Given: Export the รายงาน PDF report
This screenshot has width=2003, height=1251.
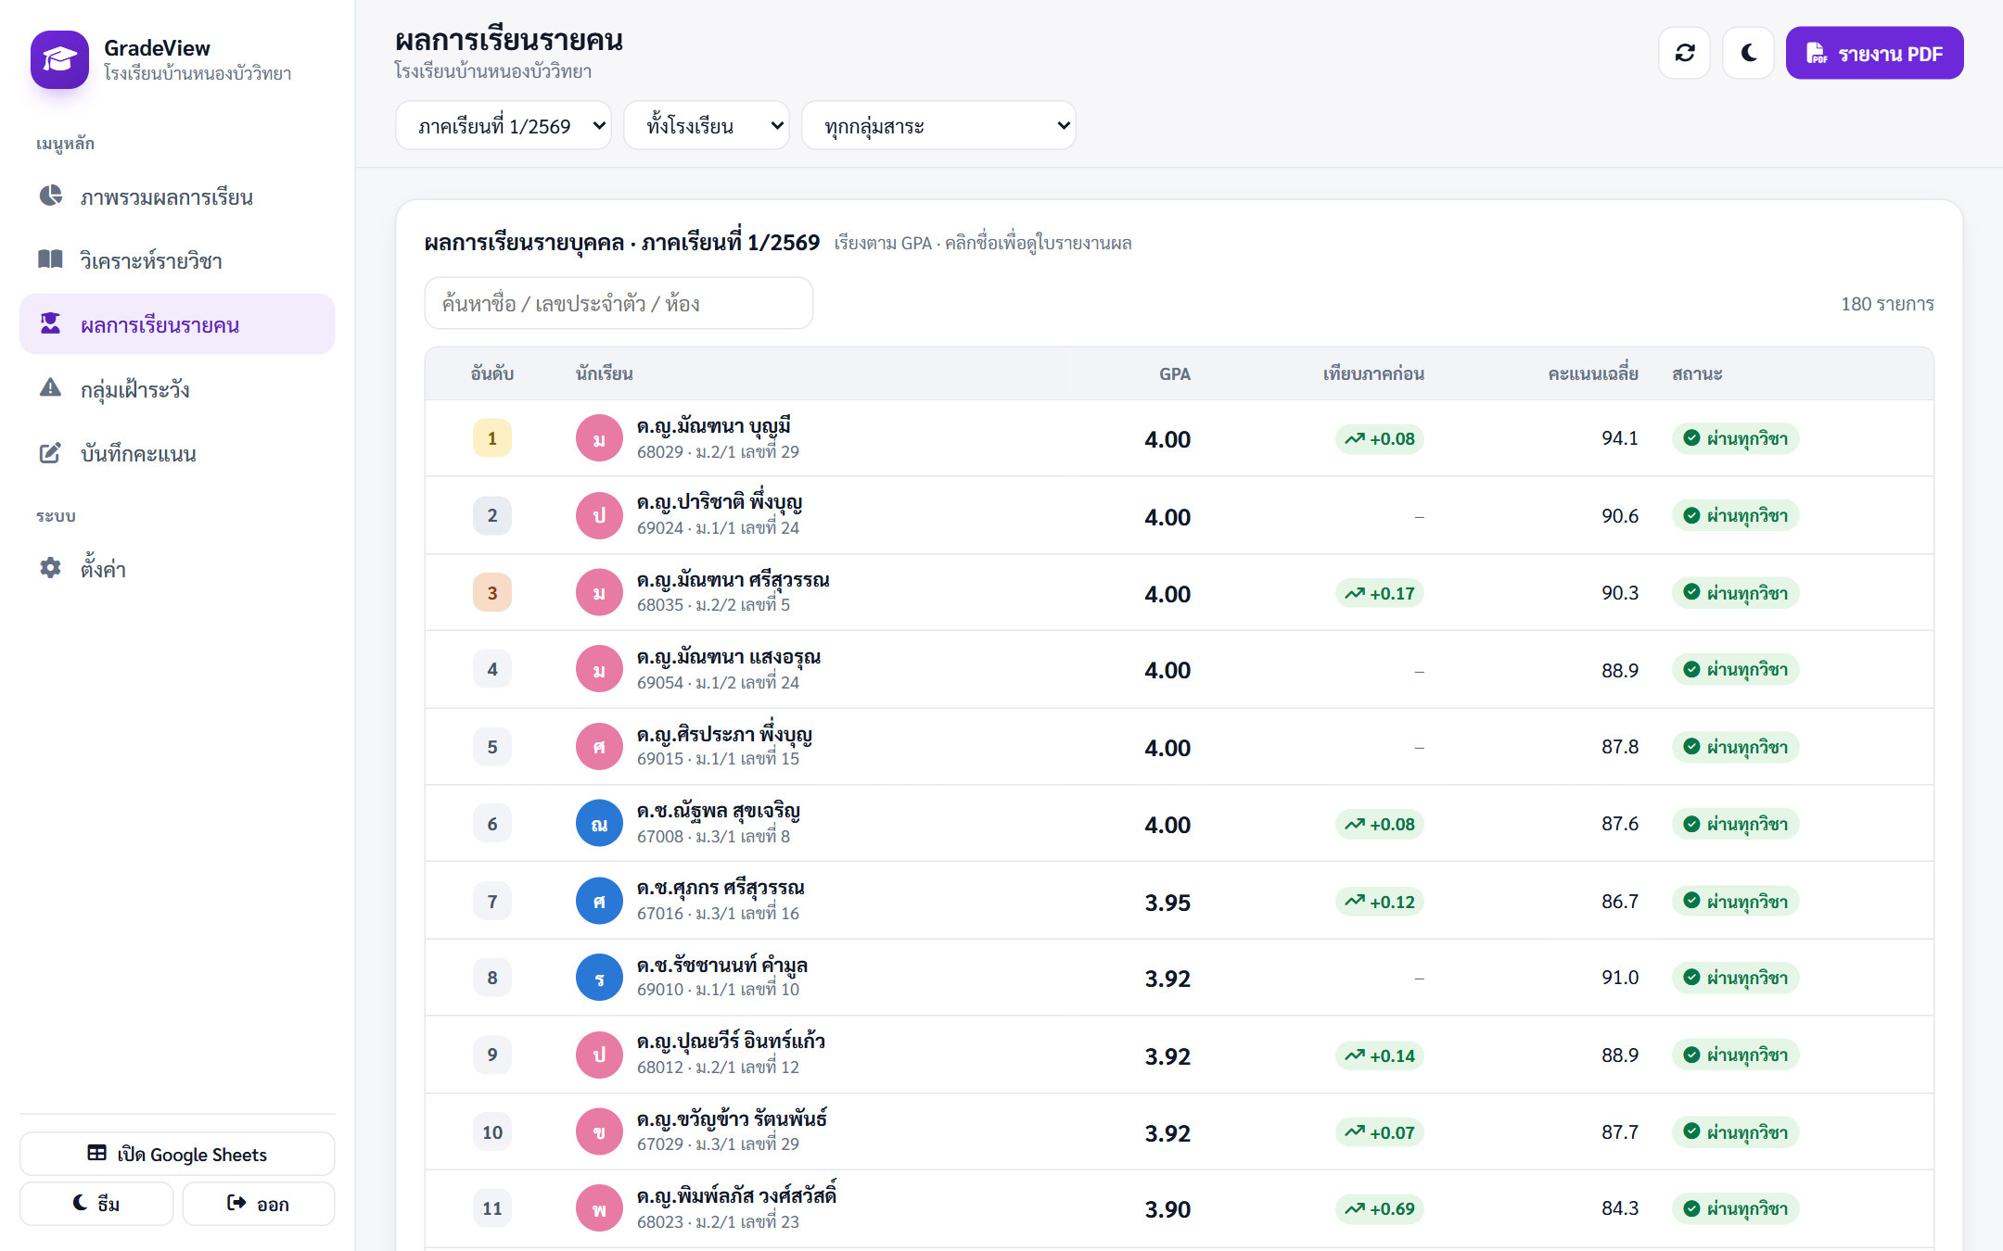Looking at the screenshot, I should tap(1874, 53).
